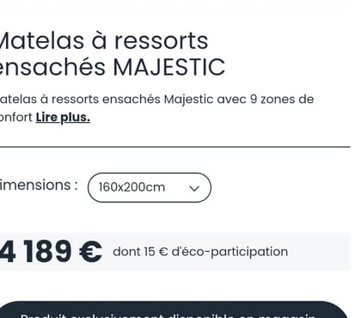Open the 160x200cm dimensions dropdown
The image size is (361, 318).
click(150, 187)
